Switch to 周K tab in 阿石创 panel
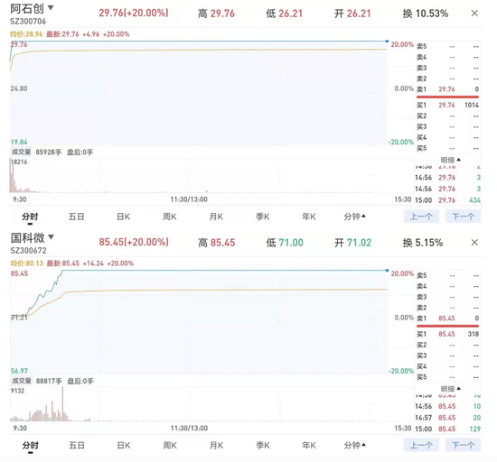 tap(170, 217)
